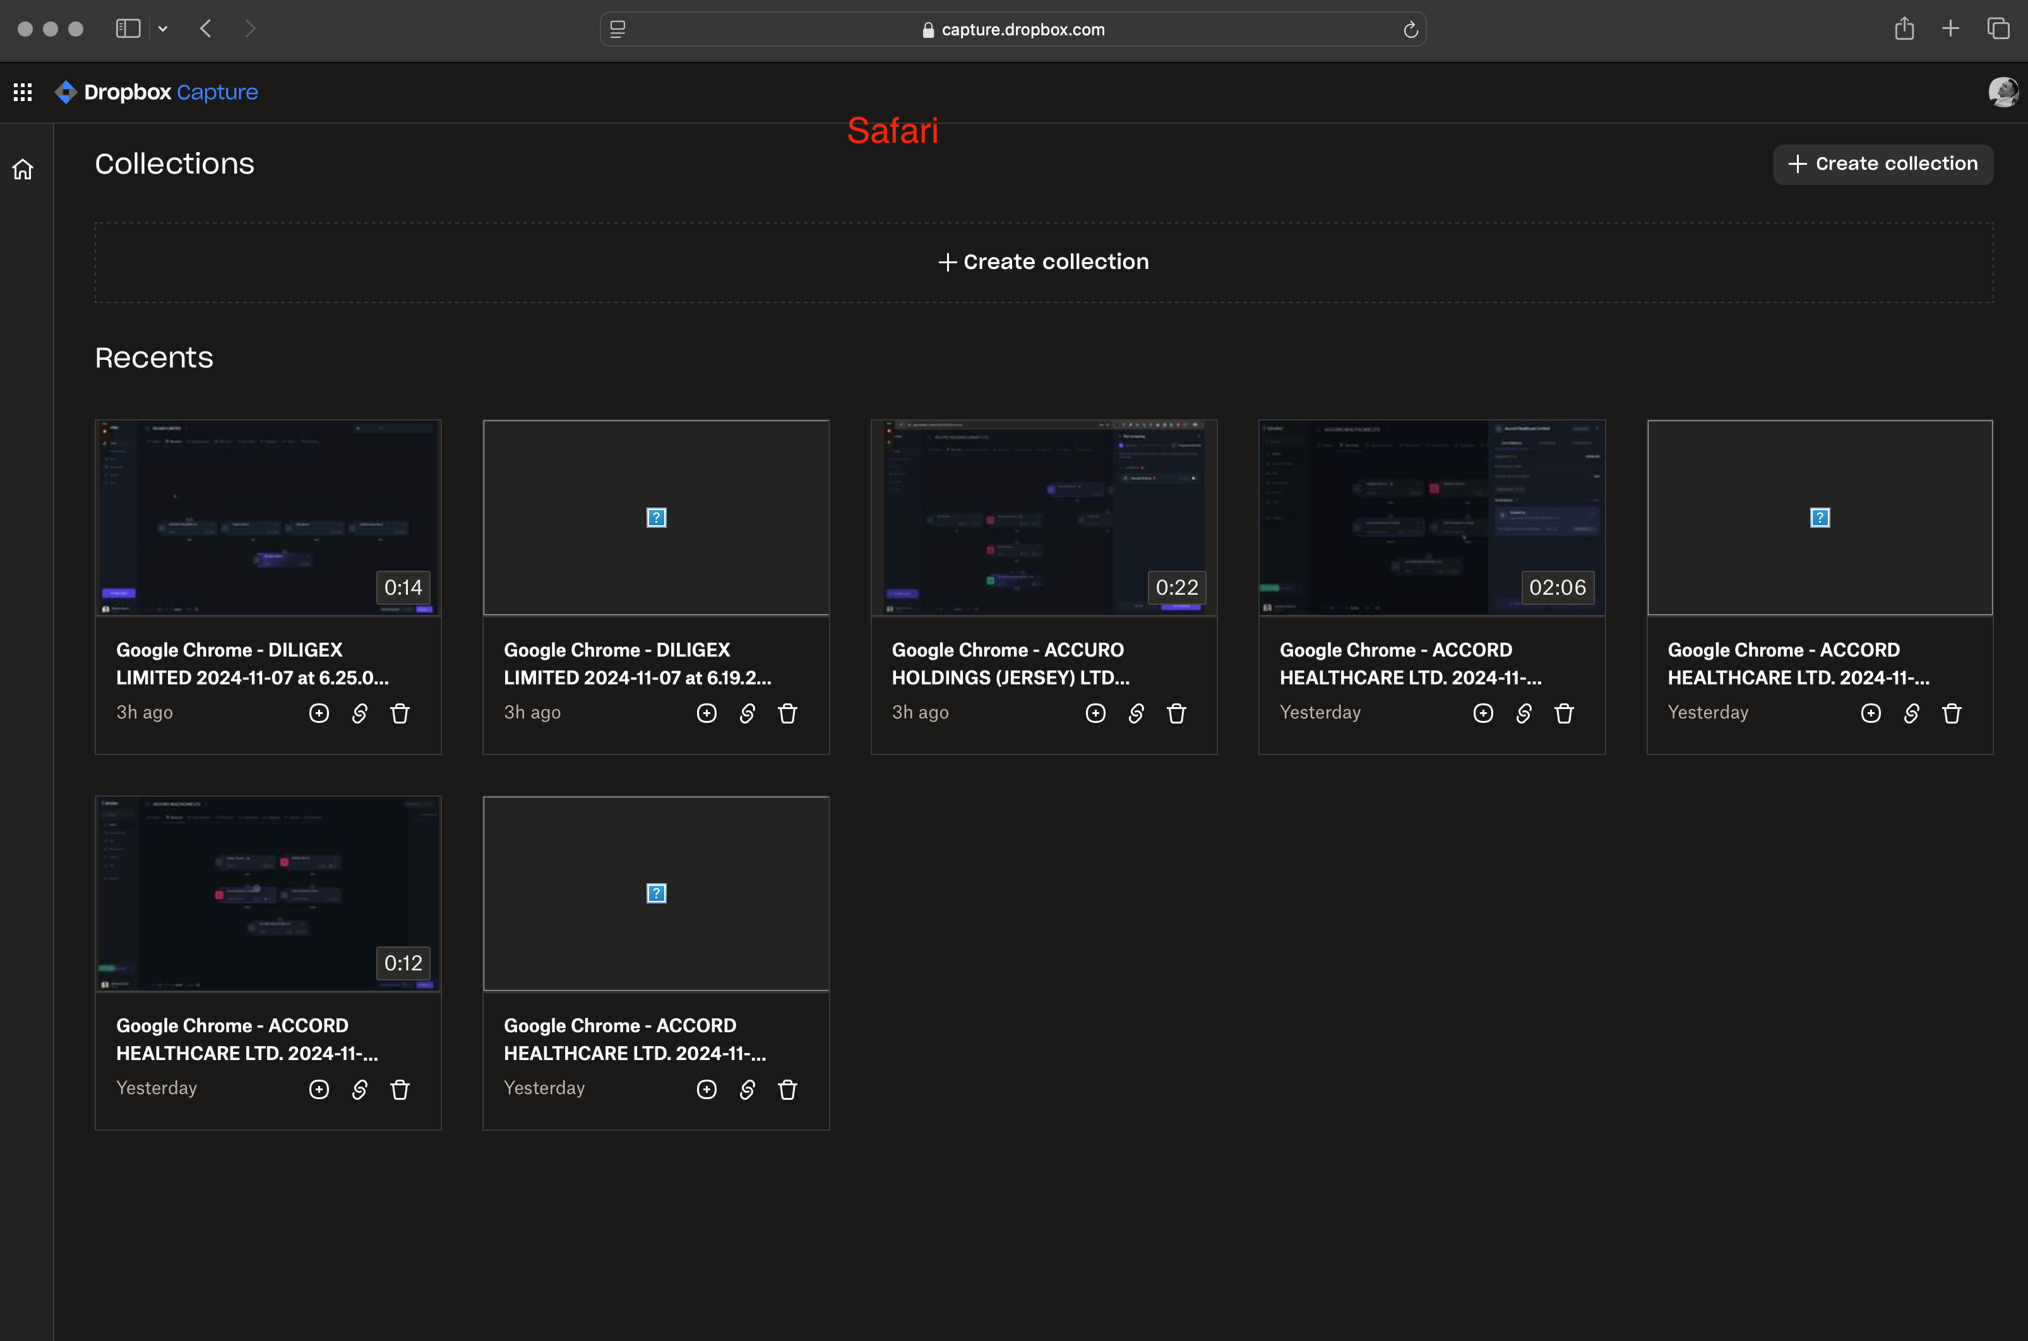Delete the ACCURO HOLDINGS capture

click(x=1177, y=713)
